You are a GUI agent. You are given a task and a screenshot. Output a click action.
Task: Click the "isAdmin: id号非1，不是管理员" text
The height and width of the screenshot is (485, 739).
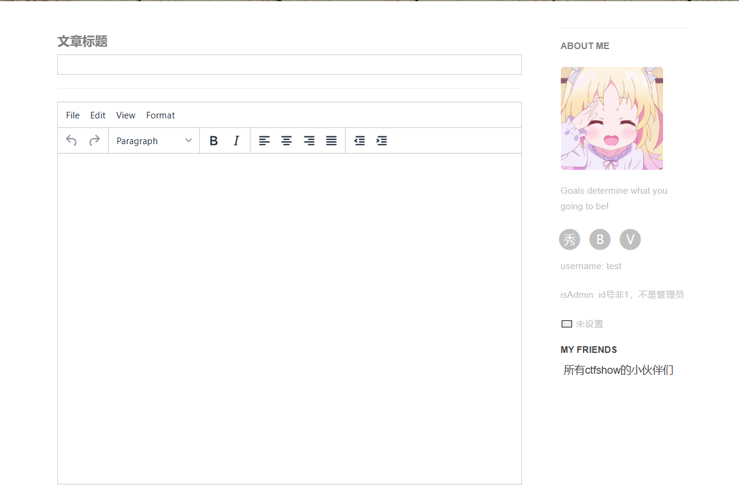tap(622, 295)
